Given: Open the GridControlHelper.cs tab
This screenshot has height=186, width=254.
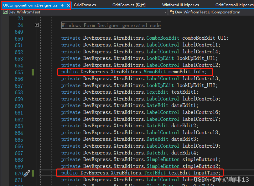Looking at the screenshot, I should (234, 5).
